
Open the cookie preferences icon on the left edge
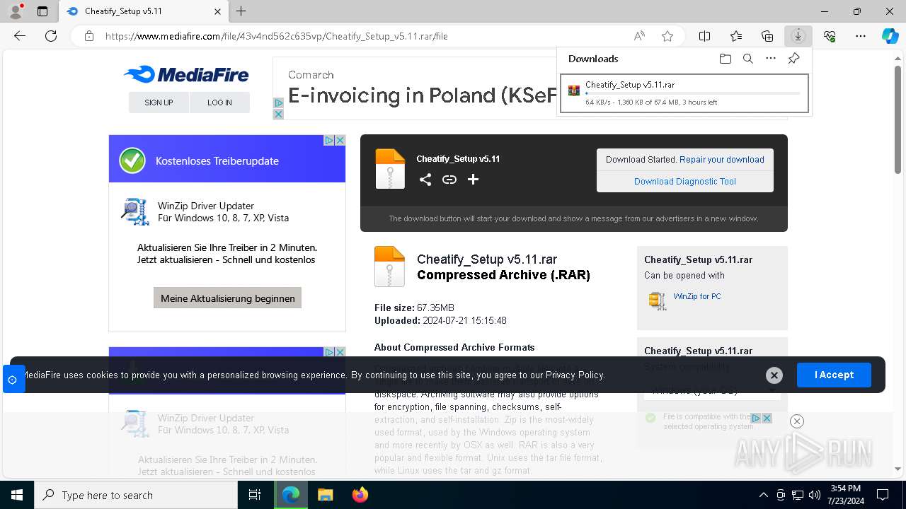(x=13, y=380)
